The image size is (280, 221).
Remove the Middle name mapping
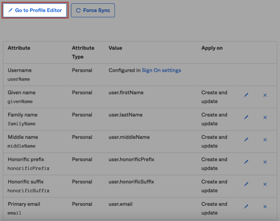click(265, 140)
